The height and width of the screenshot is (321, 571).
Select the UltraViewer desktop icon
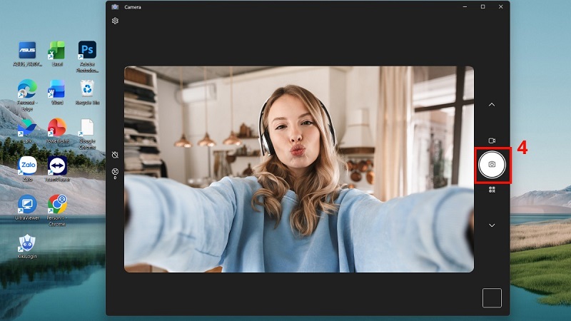(x=27, y=205)
